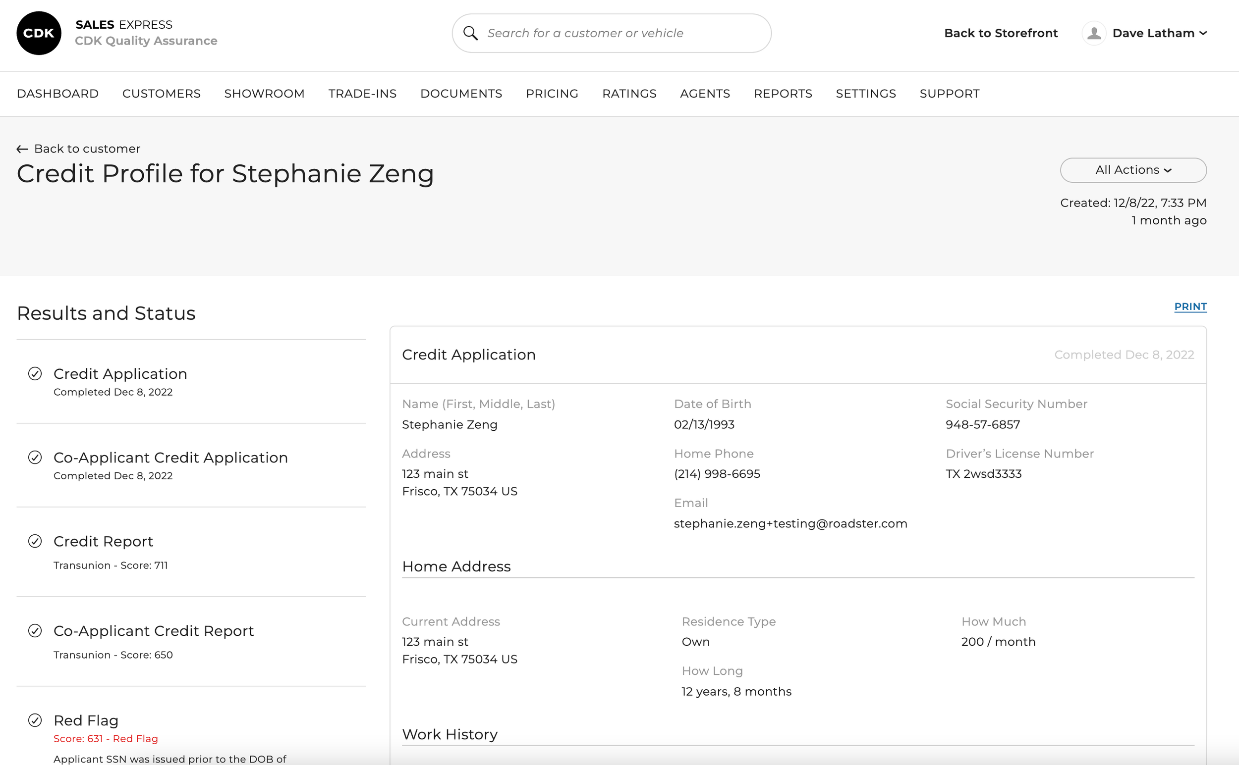Click the search magnifier icon

[x=470, y=33]
